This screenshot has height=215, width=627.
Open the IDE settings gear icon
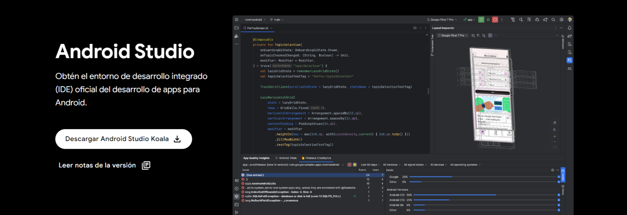[x=561, y=20]
